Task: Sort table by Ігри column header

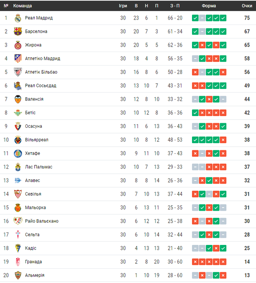Action: click(x=123, y=6)
